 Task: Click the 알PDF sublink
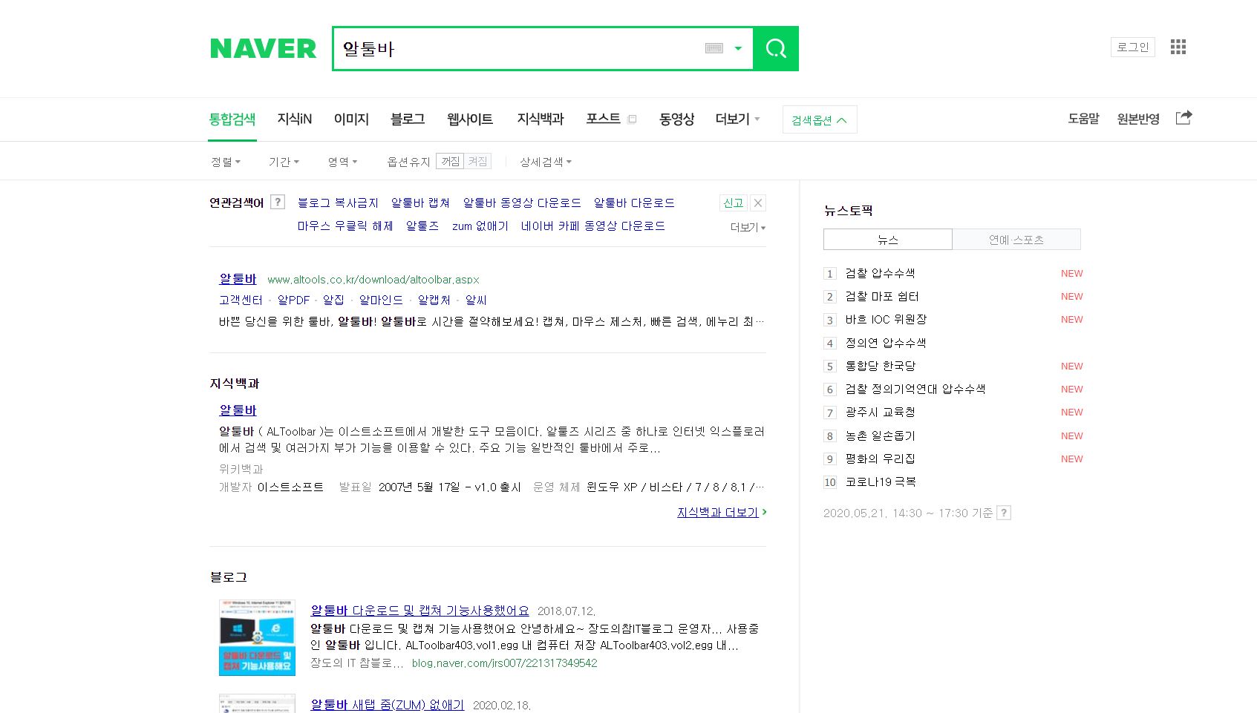point(293,300)
